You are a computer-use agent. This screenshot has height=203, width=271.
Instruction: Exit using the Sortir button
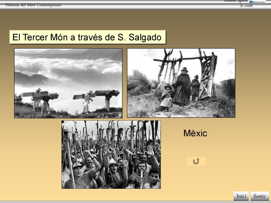[x=260, y=196]
